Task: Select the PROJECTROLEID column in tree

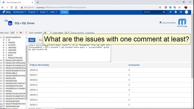Action: coord(15,58)
